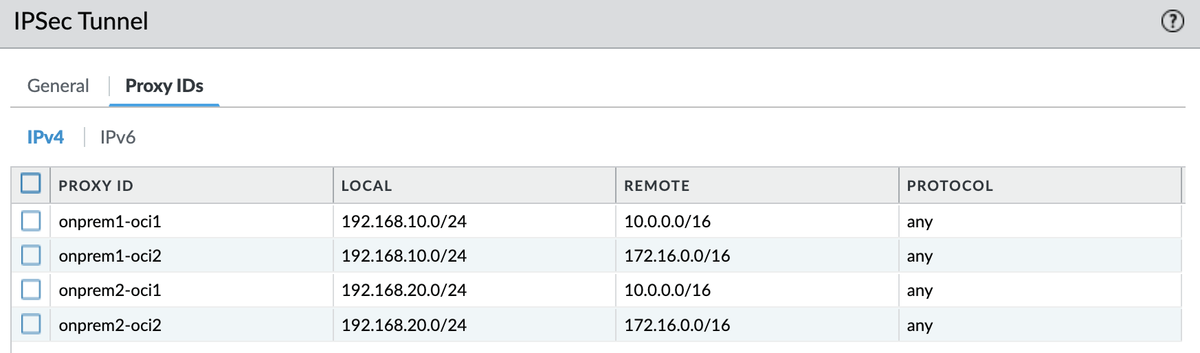
Task: Open the onprem1-oci1 proxy ID entry
Action: pyautogui.click(x=110, y=222)
